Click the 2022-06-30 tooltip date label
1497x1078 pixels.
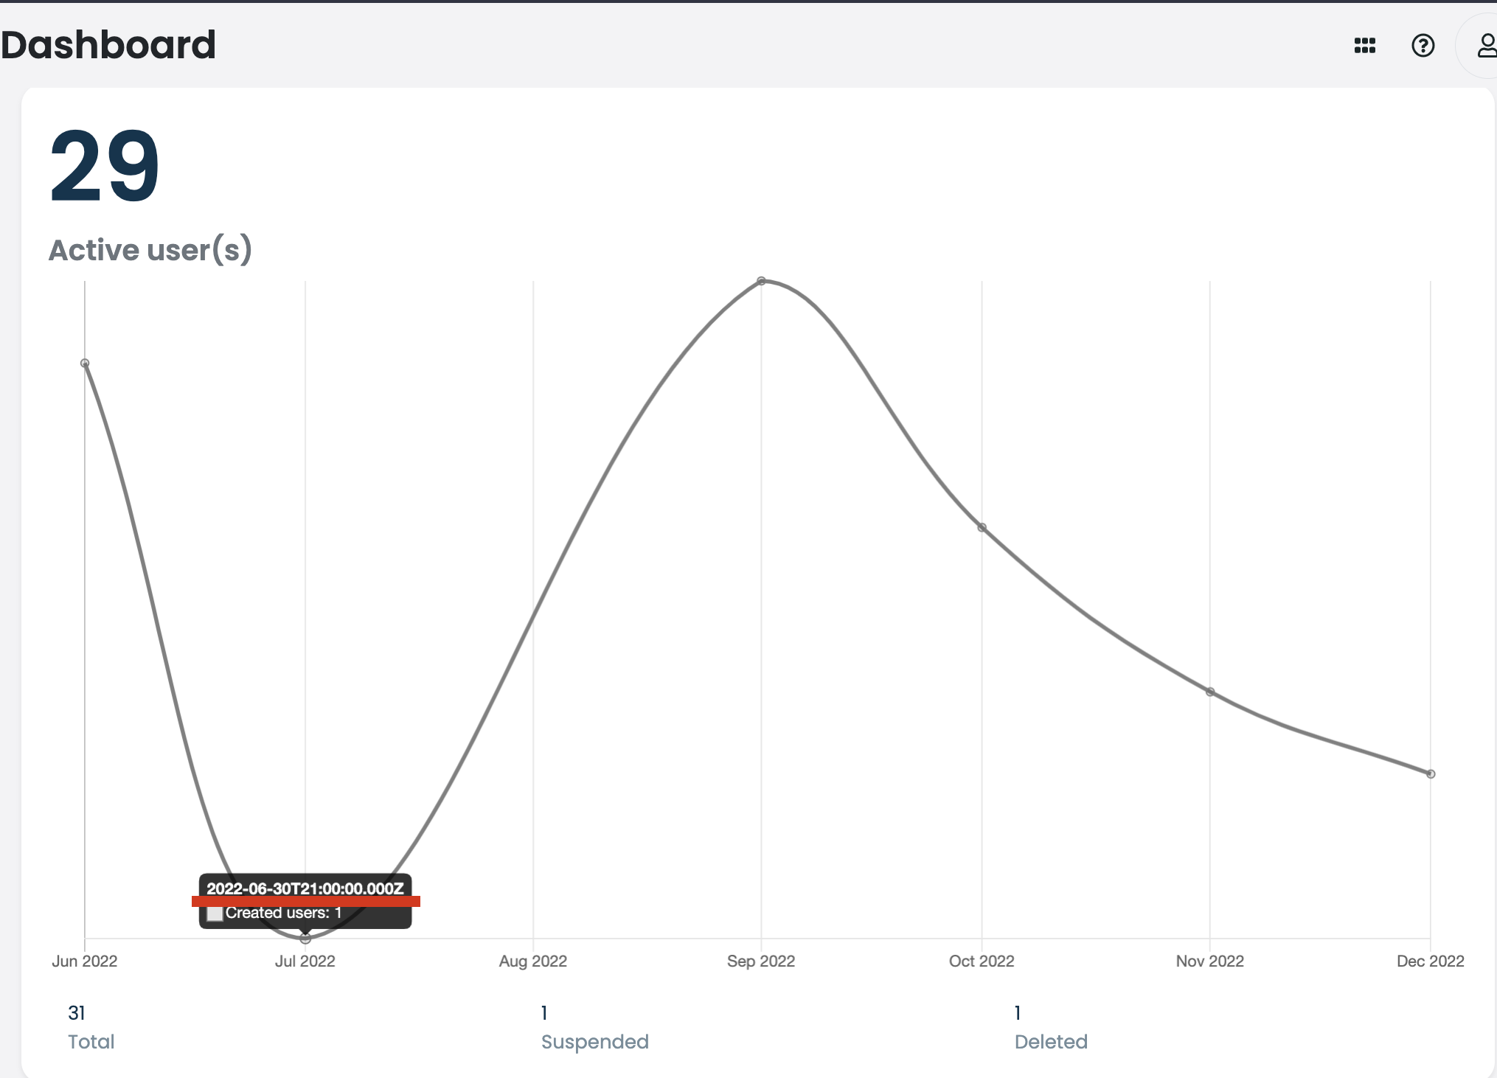tap(305, 889)
